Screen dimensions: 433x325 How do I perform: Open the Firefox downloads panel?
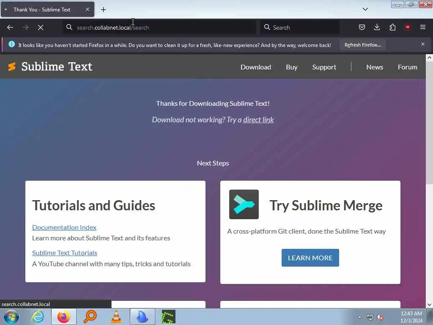click(377, 27)
